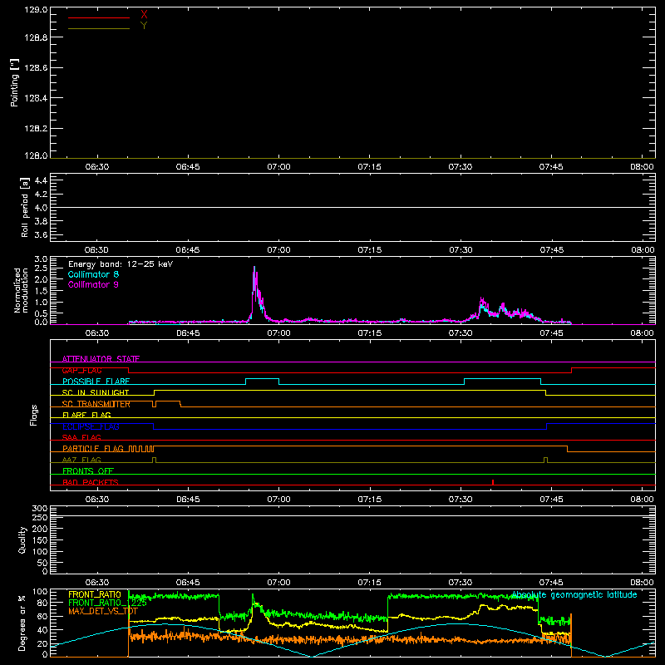Click the 100 tick on Quality axis
665x665 pixels.
[x=40, y=552]
